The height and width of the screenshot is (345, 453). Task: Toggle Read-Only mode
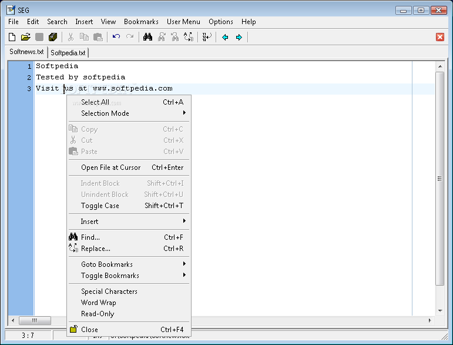129,314
